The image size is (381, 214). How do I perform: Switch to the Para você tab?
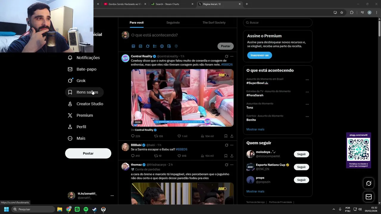tap(137, 23)
